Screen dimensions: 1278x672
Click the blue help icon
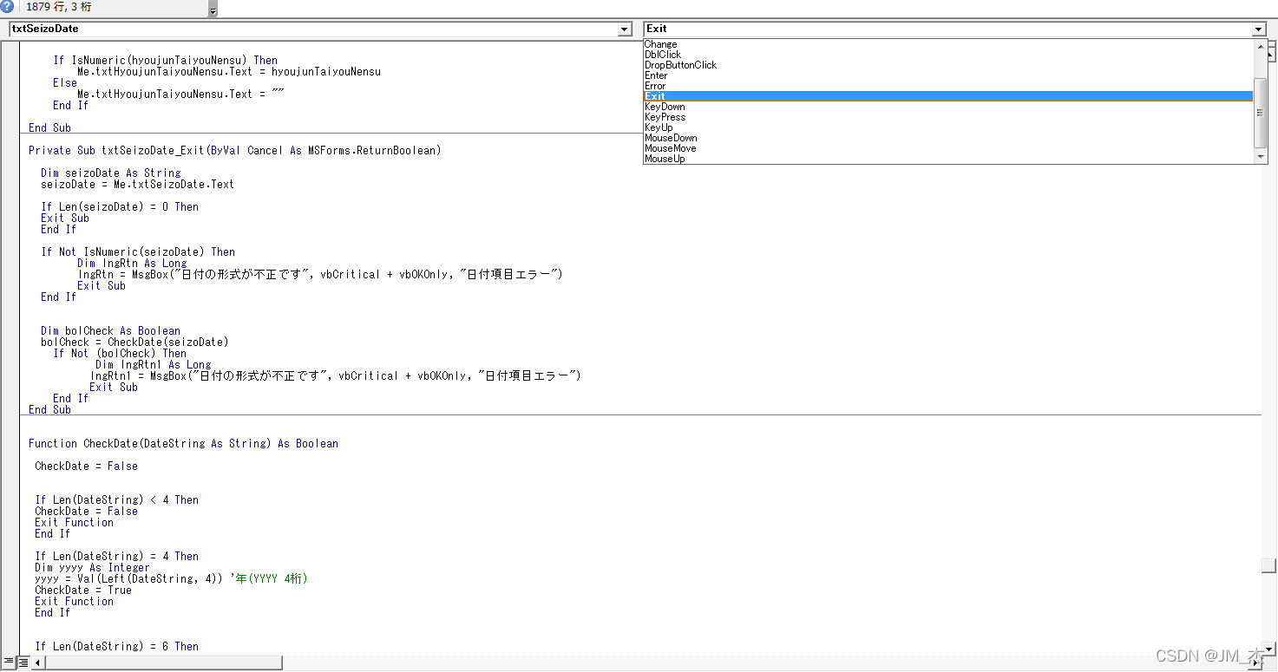9,7
